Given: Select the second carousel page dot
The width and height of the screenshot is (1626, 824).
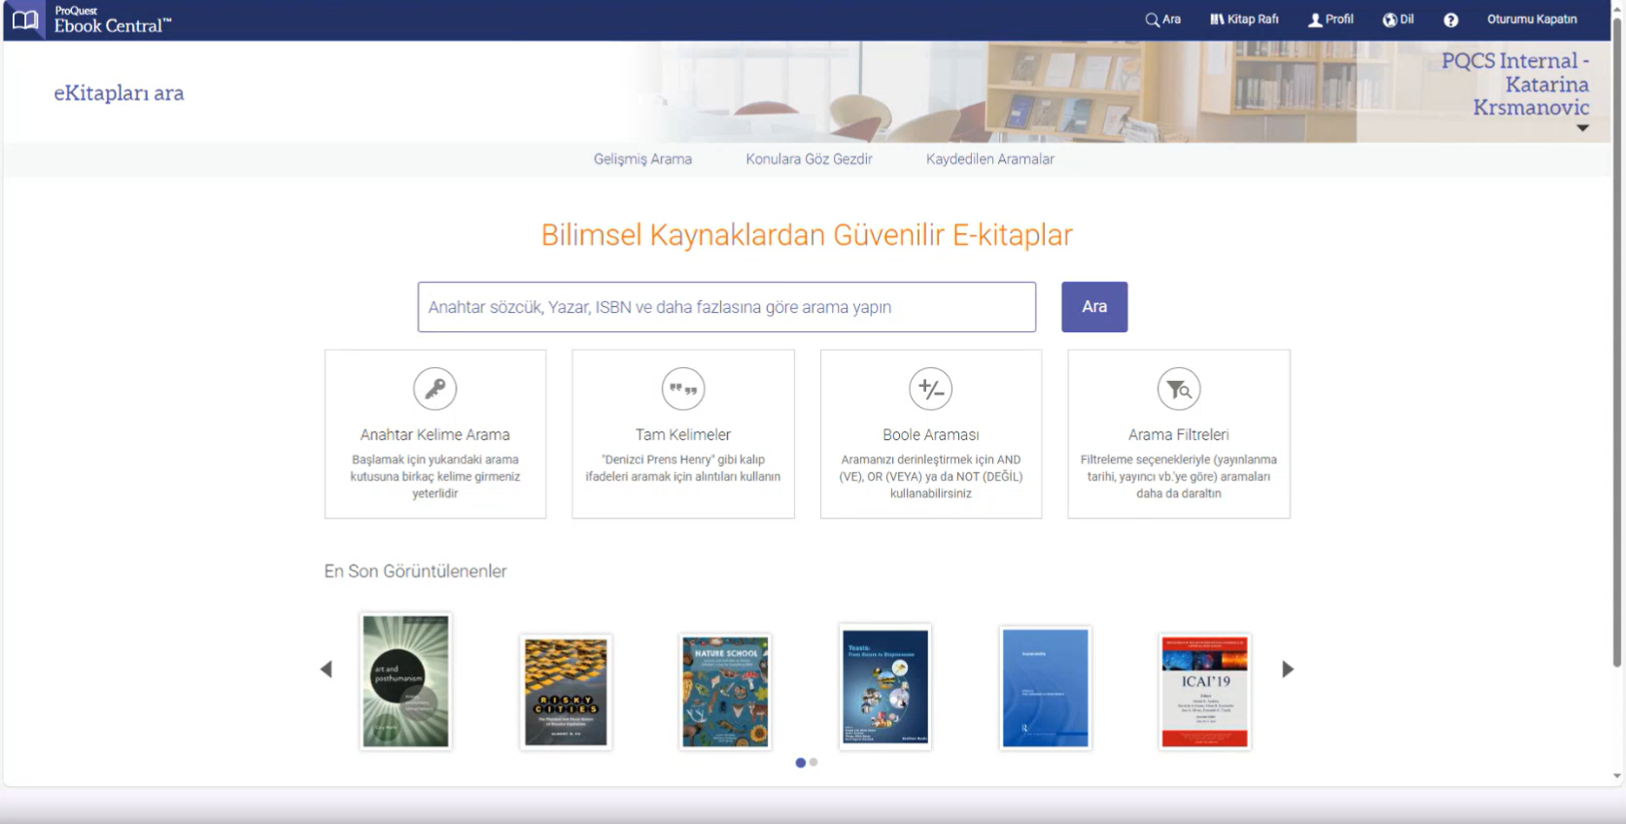Looking at the screenshot, I should point(813,763).
